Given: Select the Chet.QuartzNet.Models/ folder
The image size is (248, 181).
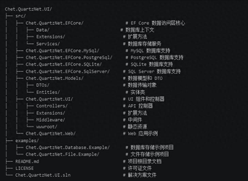Looking at the screenshot, I should 55,78.
